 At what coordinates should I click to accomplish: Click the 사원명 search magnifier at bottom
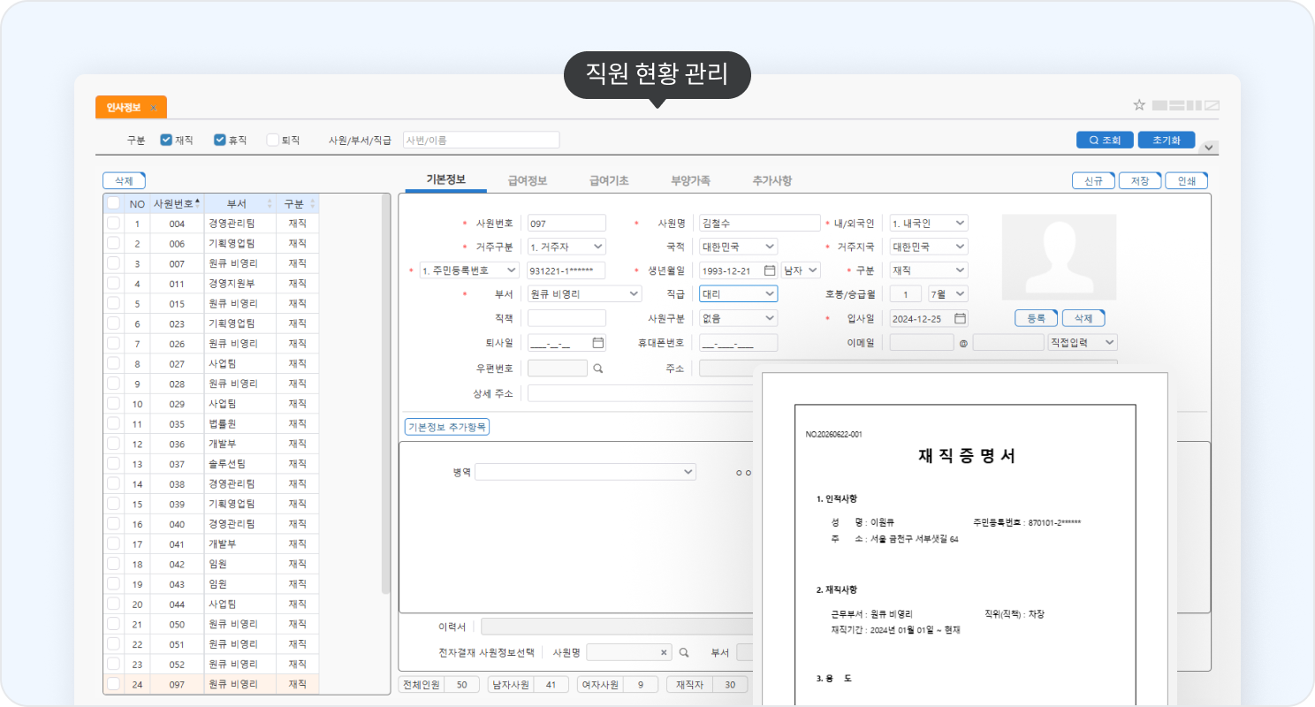tap(683, 652)
